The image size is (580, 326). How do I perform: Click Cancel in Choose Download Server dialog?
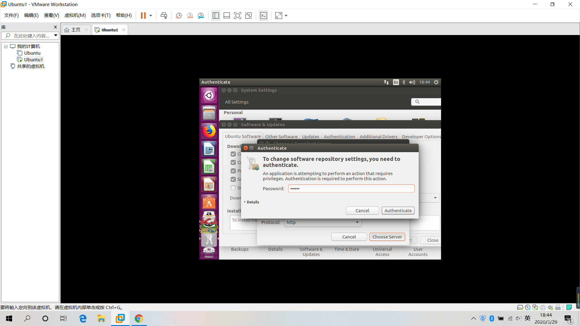click(349, 237)
